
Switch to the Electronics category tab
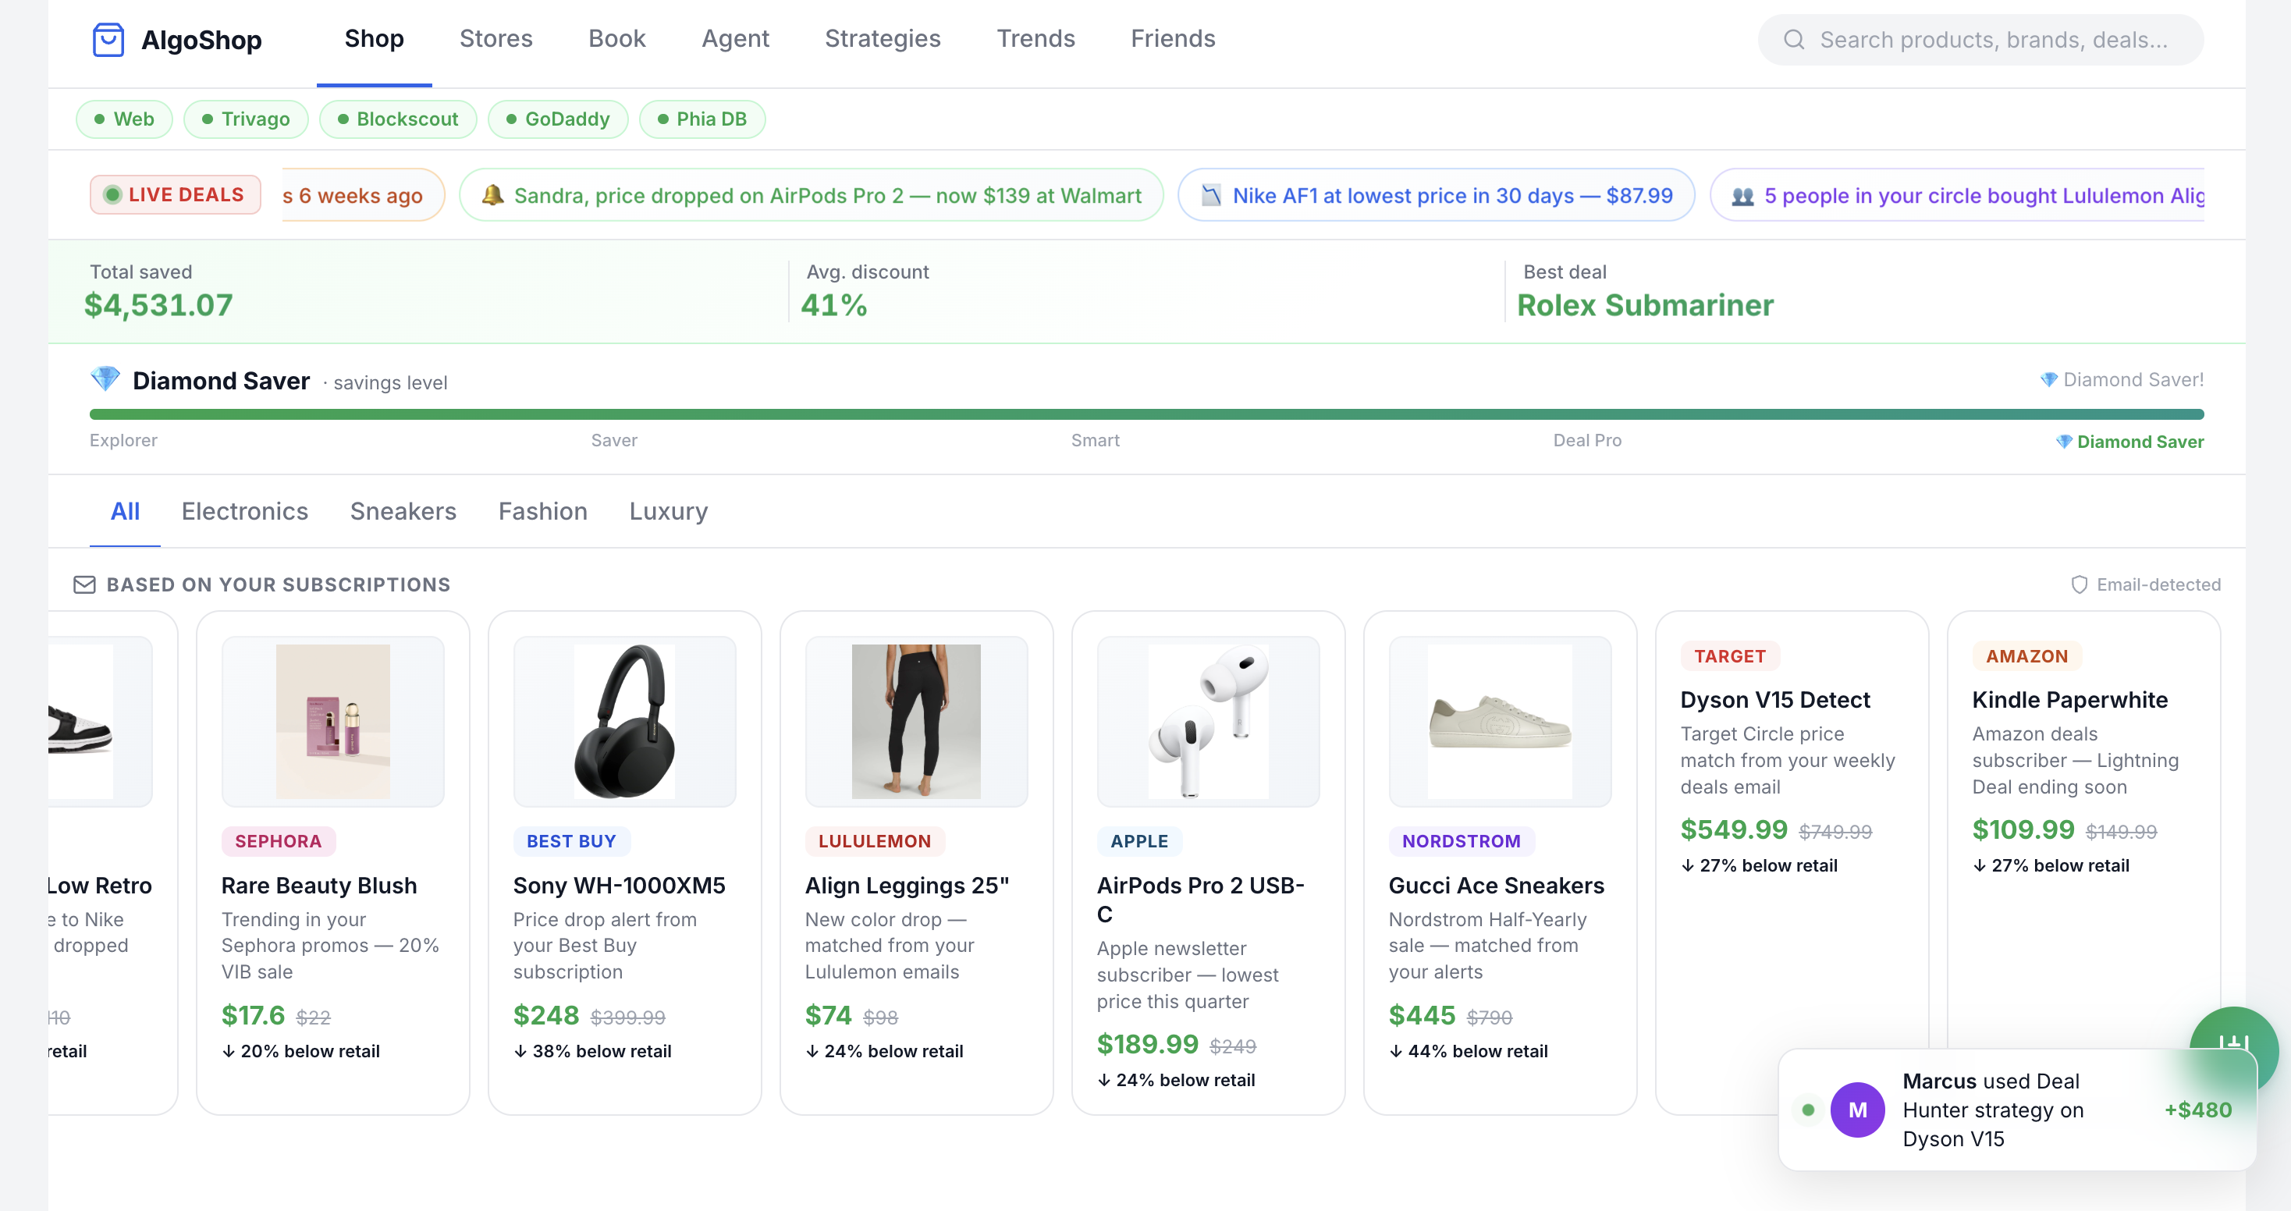[x=244, y=511]
